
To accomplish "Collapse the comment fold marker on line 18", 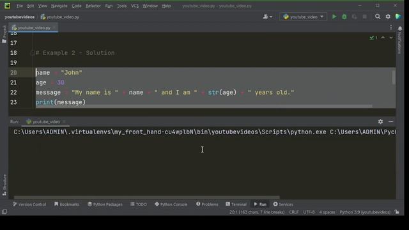I will [33, 53].
